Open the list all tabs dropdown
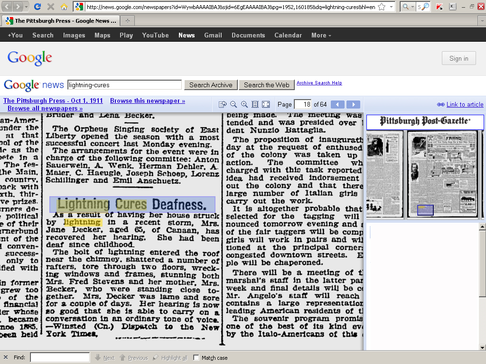 [x=482, y=21]
